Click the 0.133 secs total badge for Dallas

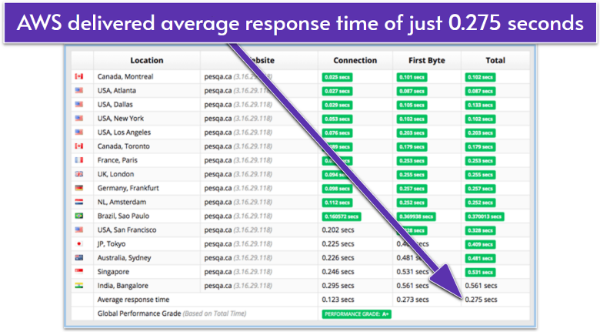coord(480,105)
